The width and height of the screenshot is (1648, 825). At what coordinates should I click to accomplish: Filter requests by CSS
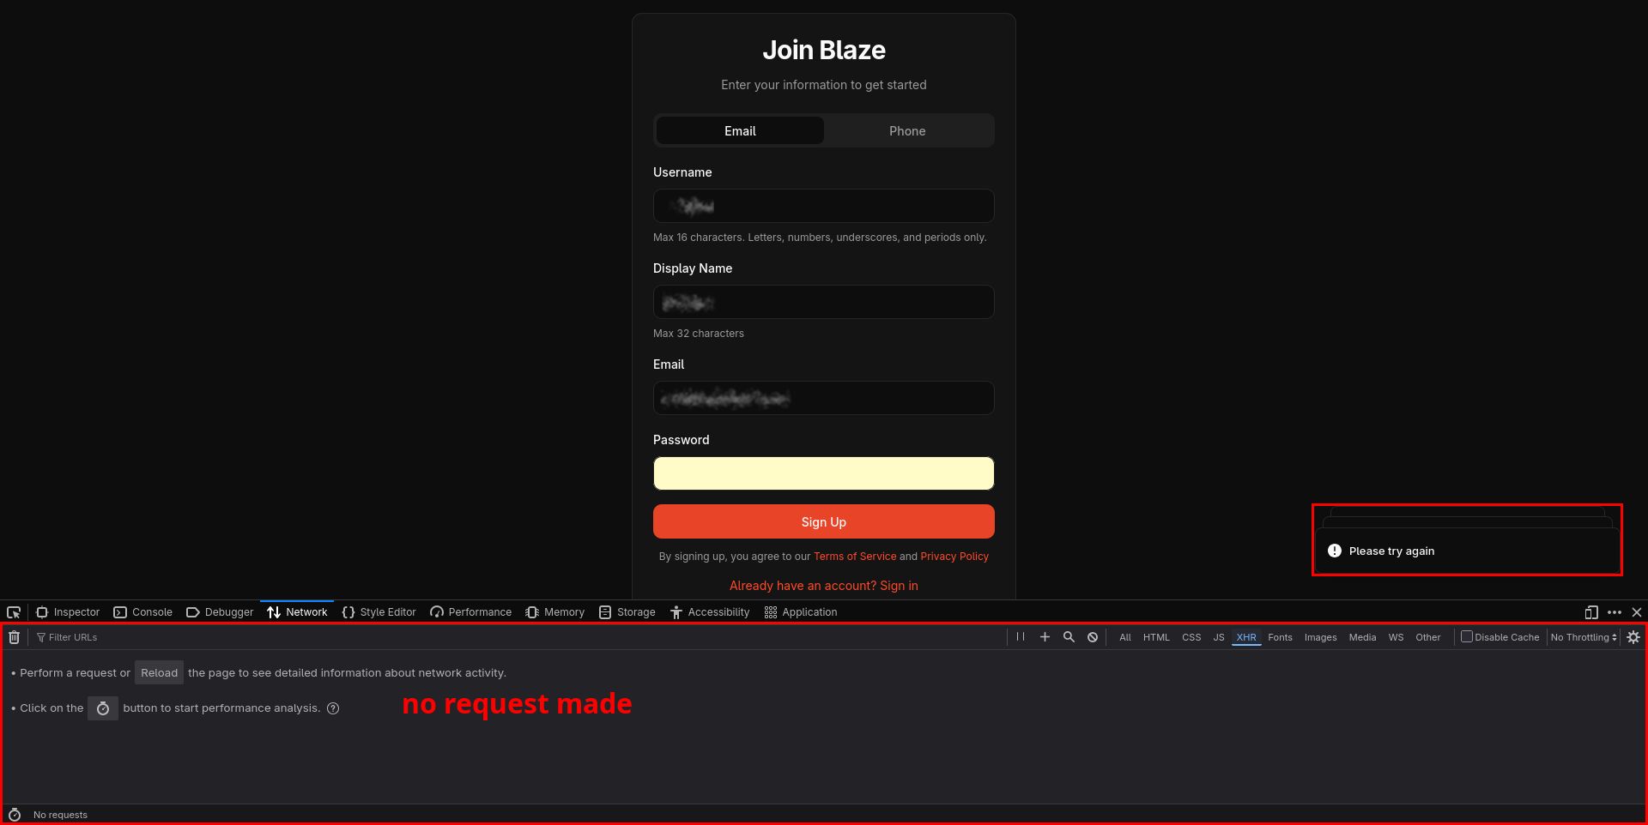tap(1191, 637)
